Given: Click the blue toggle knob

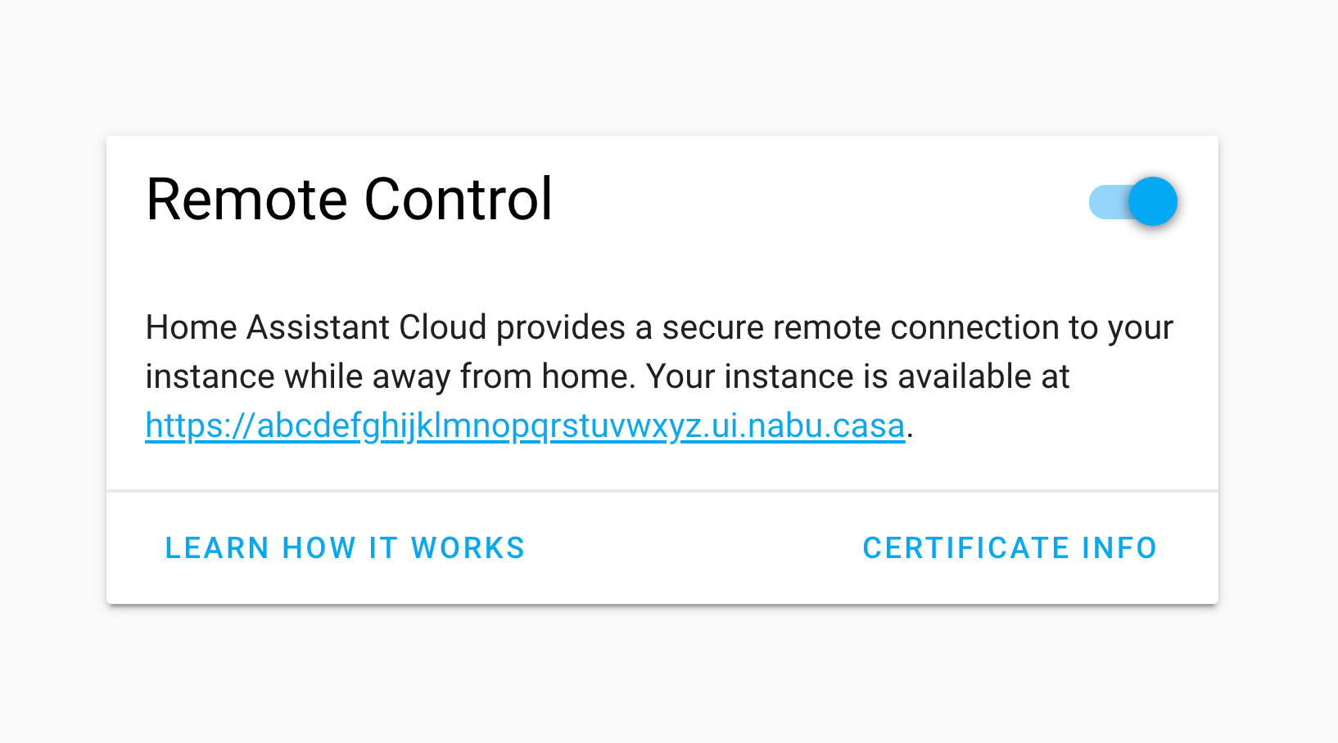Looking at the screenshot, I should (x=1152, y=200).
